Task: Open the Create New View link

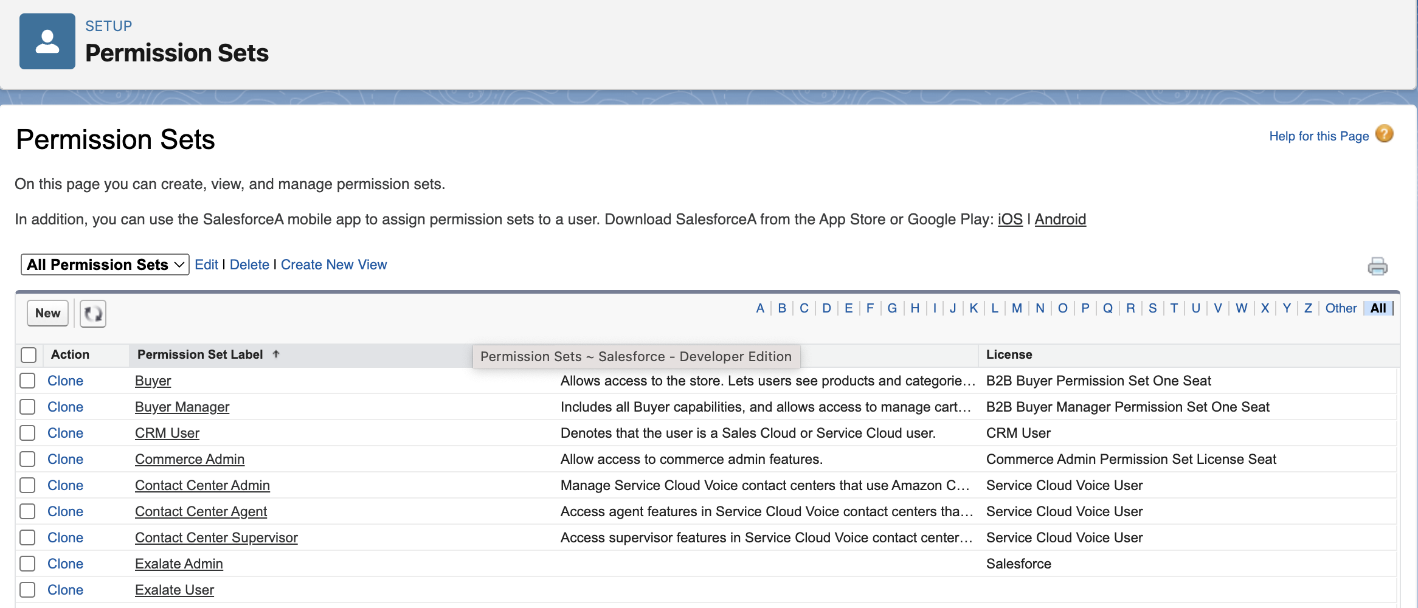Action: [x=334, y=264]
